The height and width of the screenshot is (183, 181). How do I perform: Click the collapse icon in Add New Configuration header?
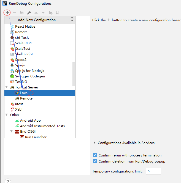pyautogui.click(x=72, y=19)
